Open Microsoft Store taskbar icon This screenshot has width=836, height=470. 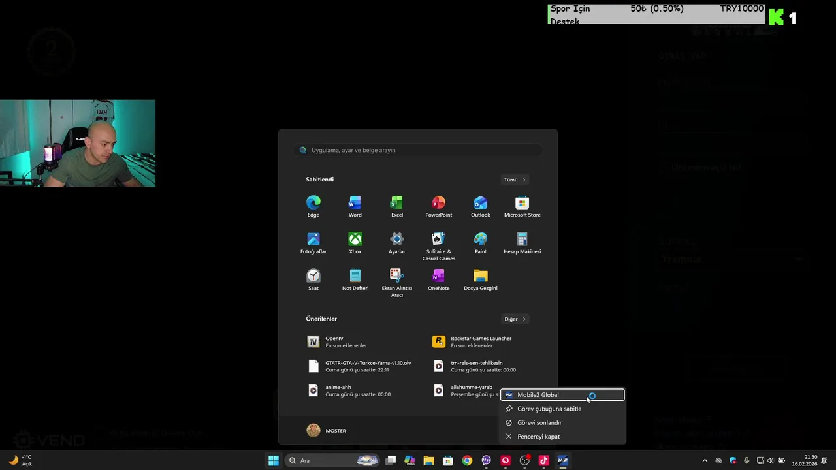[448, 460]
